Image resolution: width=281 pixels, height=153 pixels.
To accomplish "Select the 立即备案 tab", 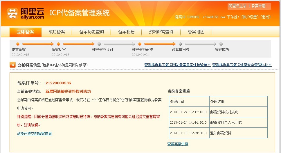I will click(25, 32).
